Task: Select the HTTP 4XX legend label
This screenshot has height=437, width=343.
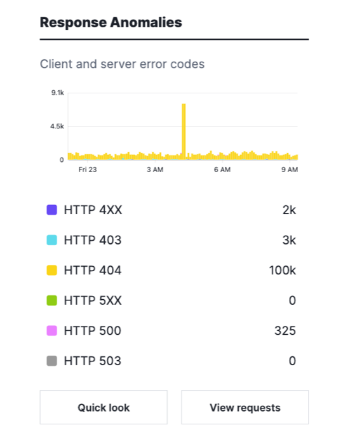Action: click(93, 210)
